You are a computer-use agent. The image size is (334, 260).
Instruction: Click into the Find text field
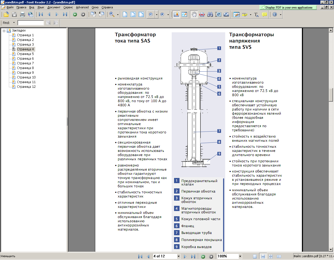tap(31, 23)
